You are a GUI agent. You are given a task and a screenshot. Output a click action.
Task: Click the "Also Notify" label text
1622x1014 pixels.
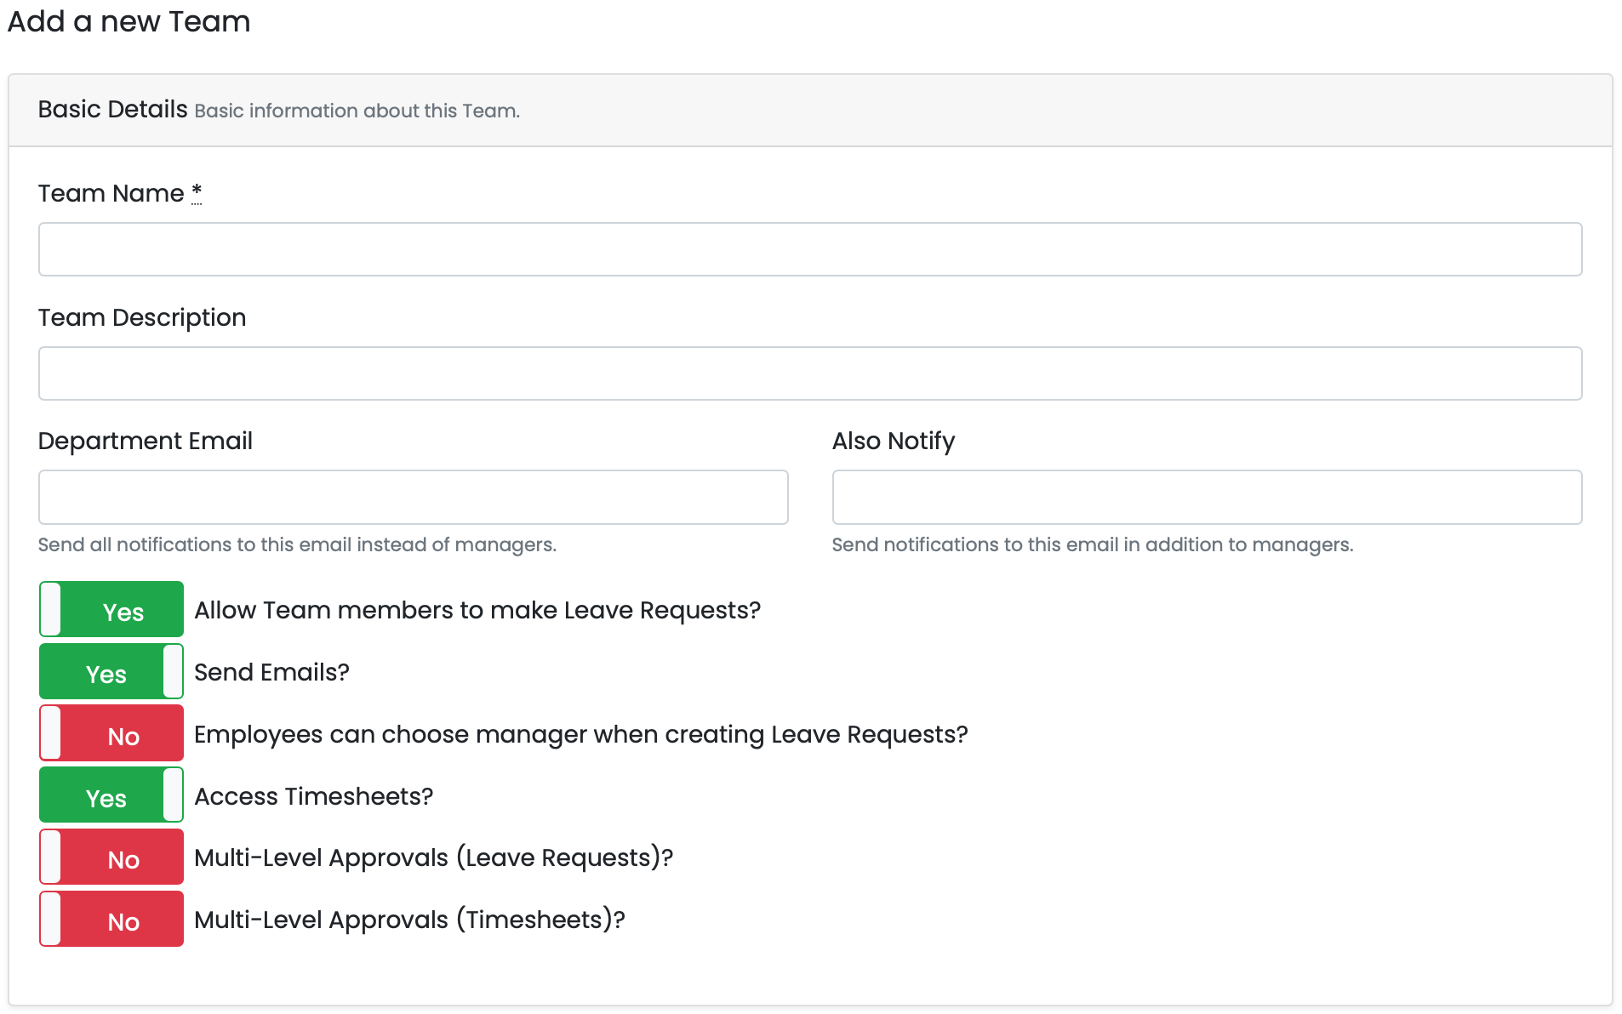coord(893,441)
